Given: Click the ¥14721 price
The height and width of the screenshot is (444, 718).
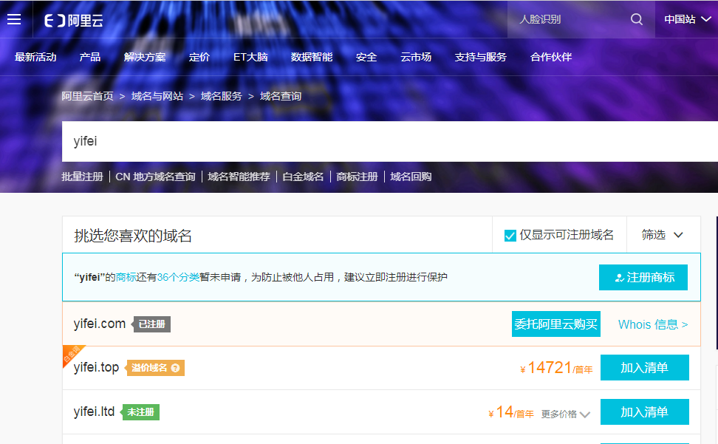Looking at the screenshot, I should click(556, 368).
